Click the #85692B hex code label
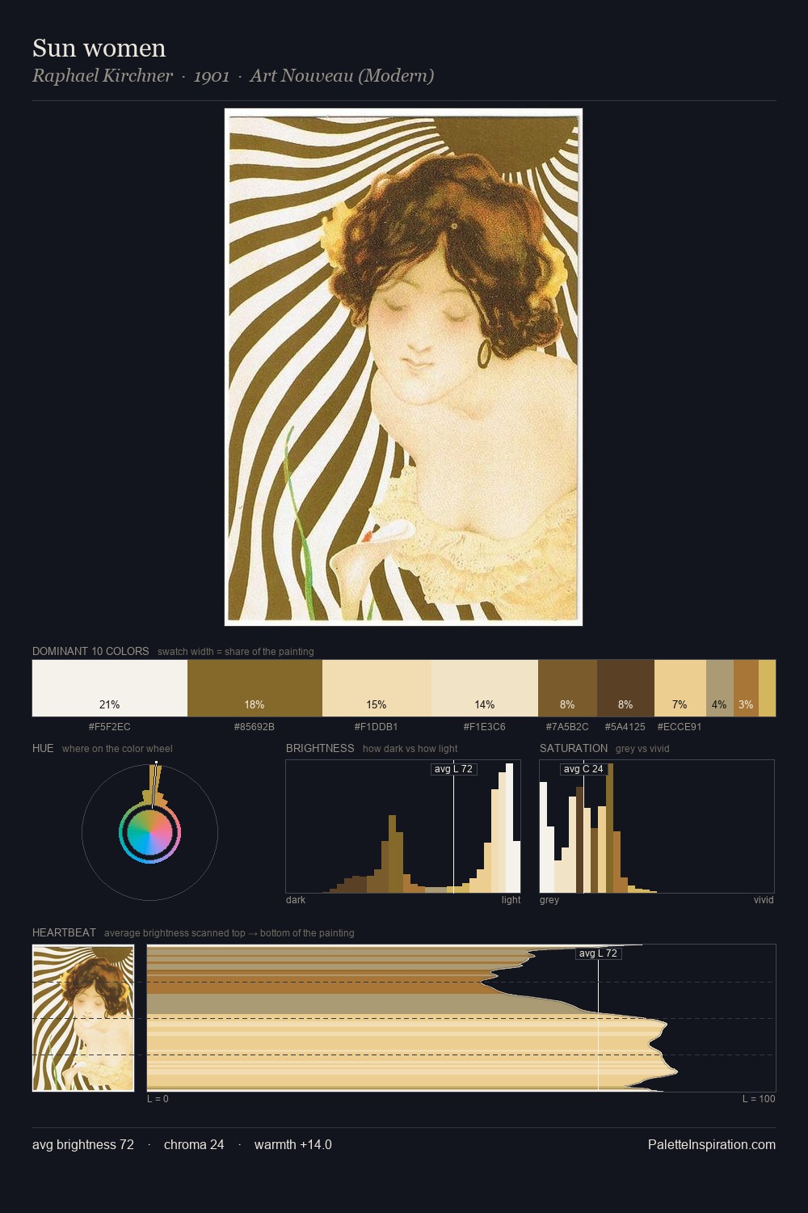808x1213 pixels. [255, 727]
